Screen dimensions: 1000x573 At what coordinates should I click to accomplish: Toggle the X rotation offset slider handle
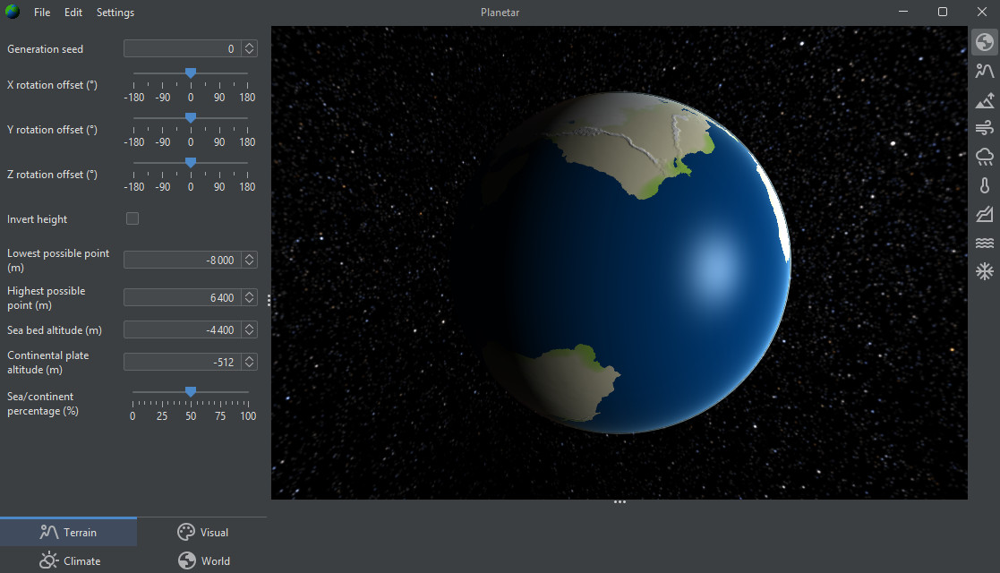tap(190, 73)
